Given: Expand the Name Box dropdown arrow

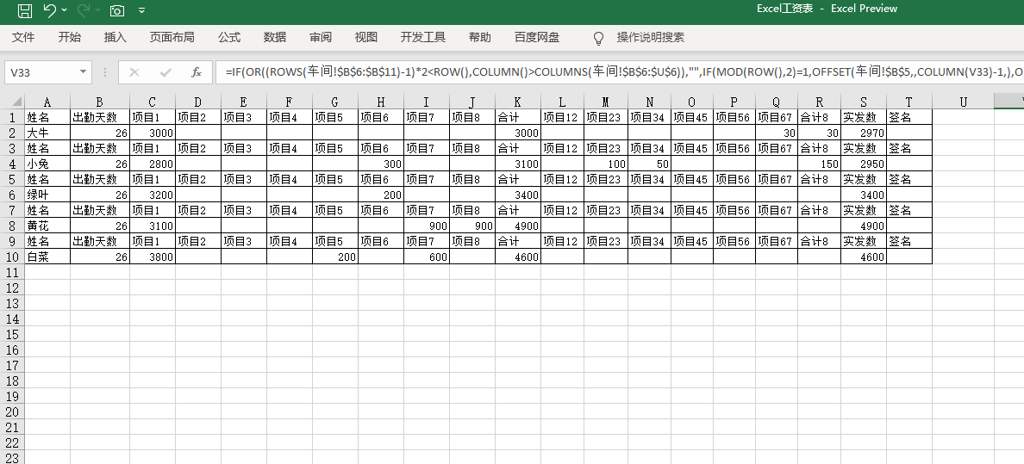Looking at the screenshot, I should (x=83, y=72).
